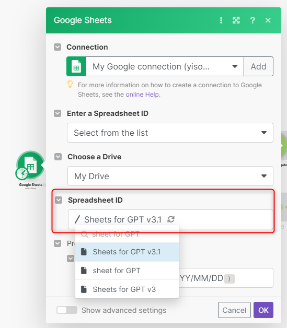
Task: Toggle the Choose a Drive map checkbox
Action: [x=58, y=157]
